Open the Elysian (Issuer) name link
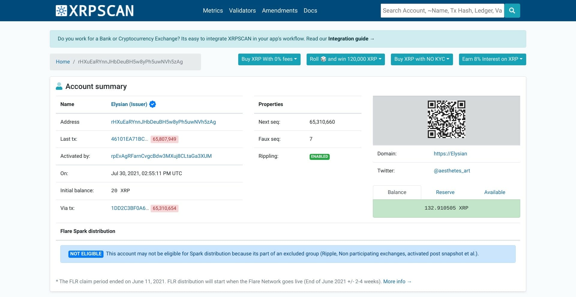The height and width of the screenshot is (297, 576). 129,104
